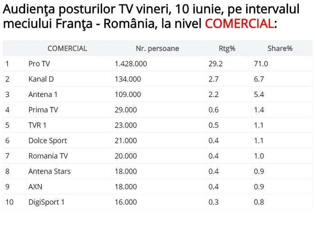The image size is (315, 228).
Task: Click the Dolce Sport channel name
Action: click(x=47, y=140)
